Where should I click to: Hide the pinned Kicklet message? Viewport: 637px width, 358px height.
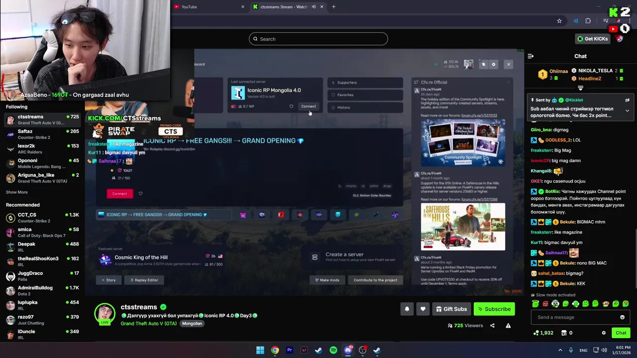click(x=627, y=100)
